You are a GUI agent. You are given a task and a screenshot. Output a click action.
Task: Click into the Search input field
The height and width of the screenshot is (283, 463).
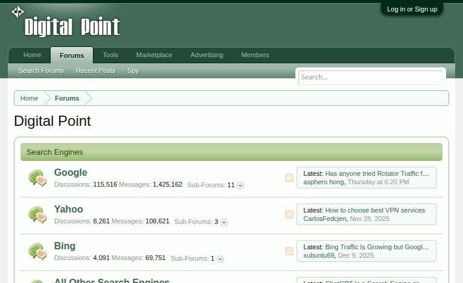(x=370, y=77)
